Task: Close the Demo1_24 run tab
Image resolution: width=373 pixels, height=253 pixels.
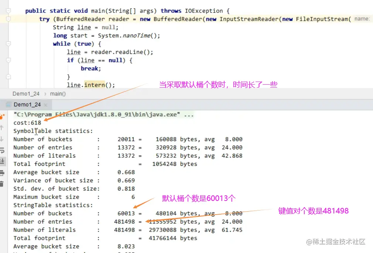Action: pyautogui.click(x=45, y=105)
